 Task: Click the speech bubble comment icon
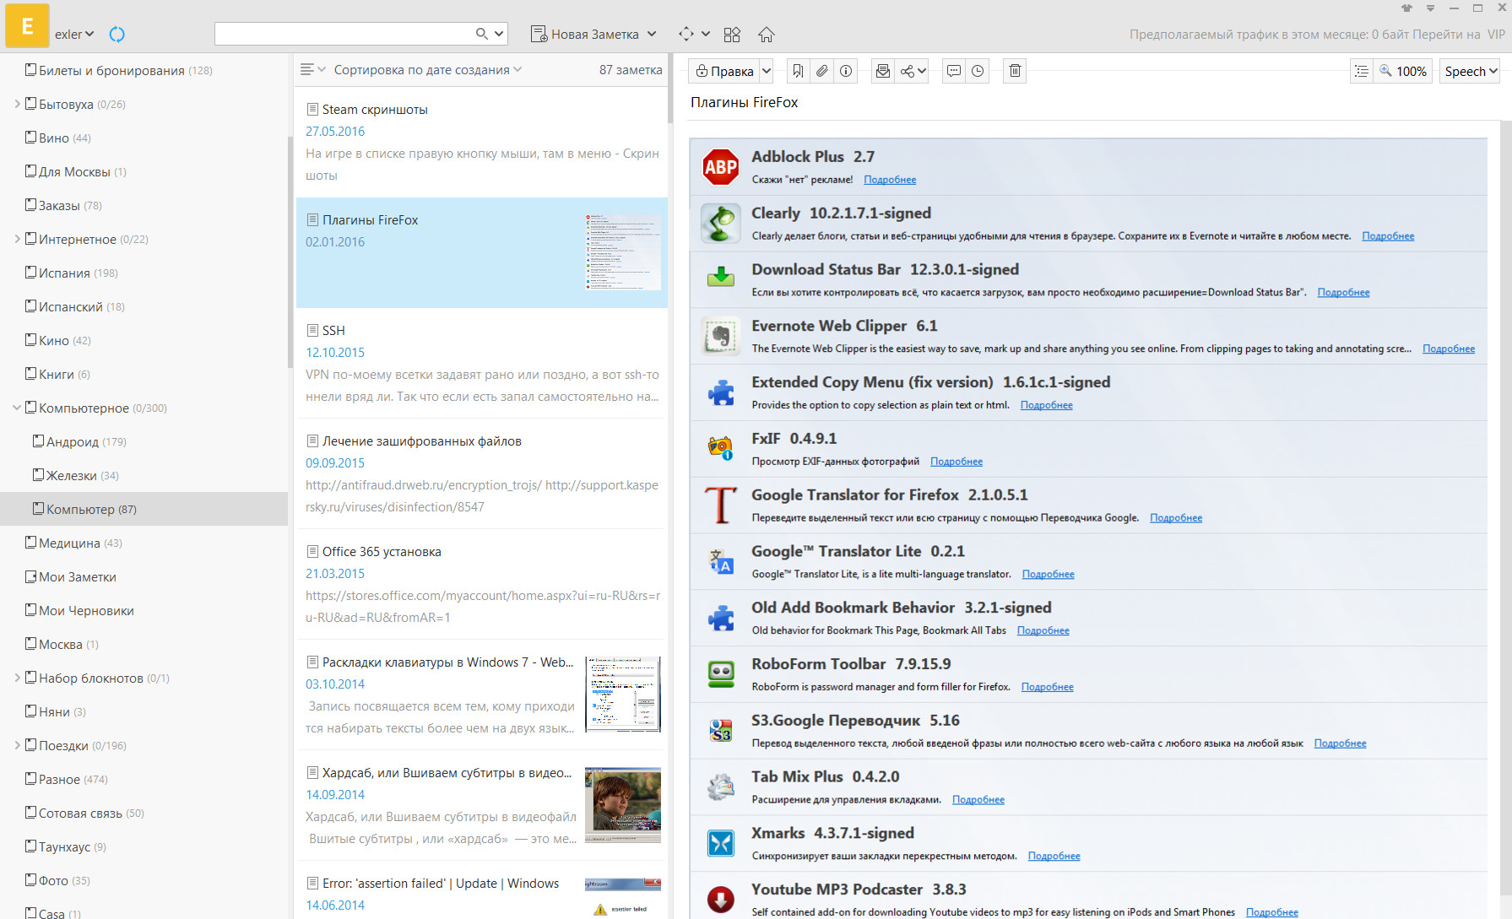pyautogui.click(x=953, y=72)
